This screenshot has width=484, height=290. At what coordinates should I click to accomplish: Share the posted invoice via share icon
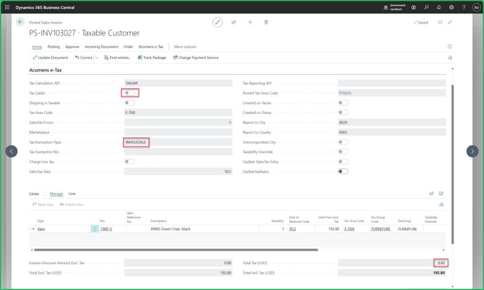click(233, 22)
